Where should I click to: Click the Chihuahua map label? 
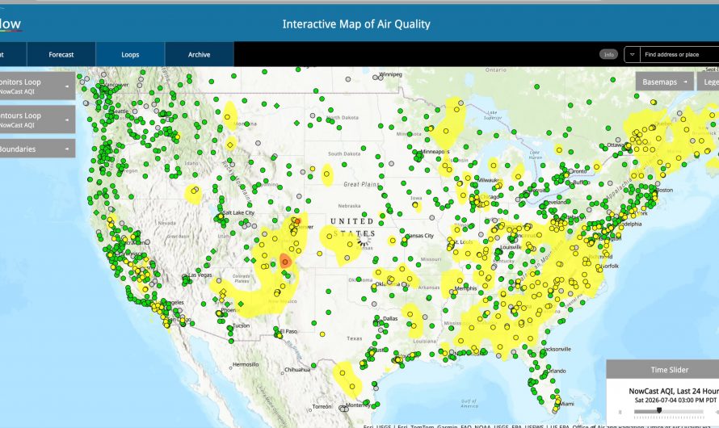pos(297,369)
